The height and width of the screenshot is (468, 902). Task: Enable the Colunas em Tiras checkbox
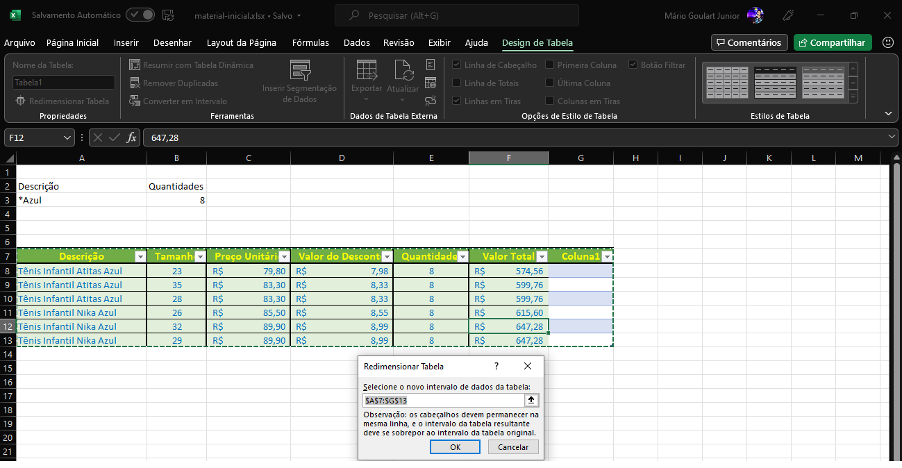coord(550,101)
